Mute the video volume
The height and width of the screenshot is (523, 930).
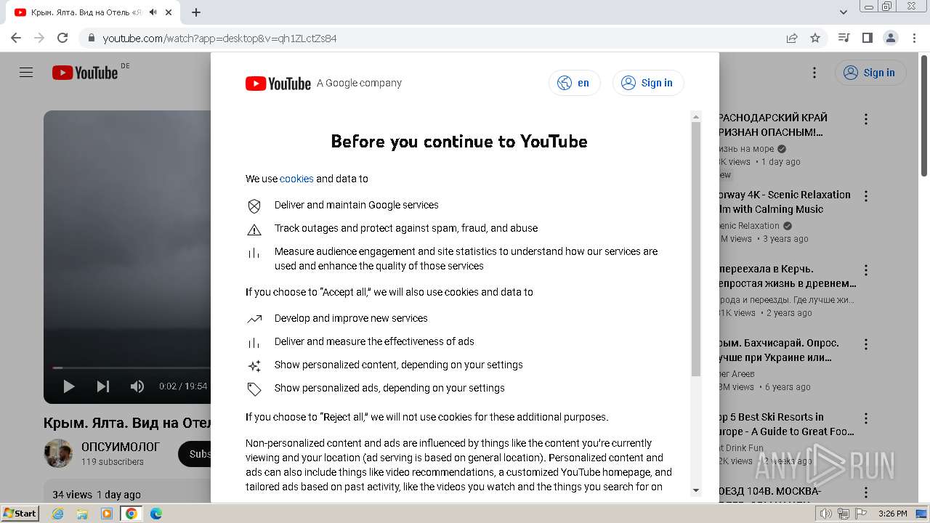[137, 386]
